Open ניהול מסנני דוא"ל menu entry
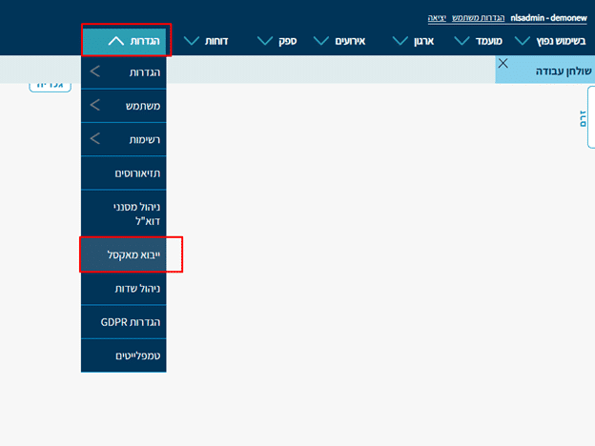595x446 pixels. pos(124,213)
